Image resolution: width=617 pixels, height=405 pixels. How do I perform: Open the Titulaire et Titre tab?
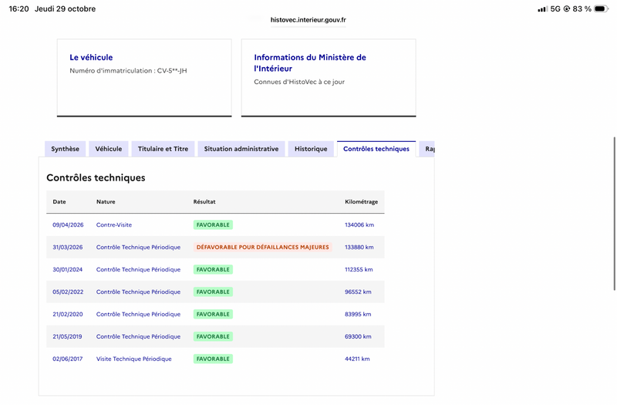(x=163, y=149)
